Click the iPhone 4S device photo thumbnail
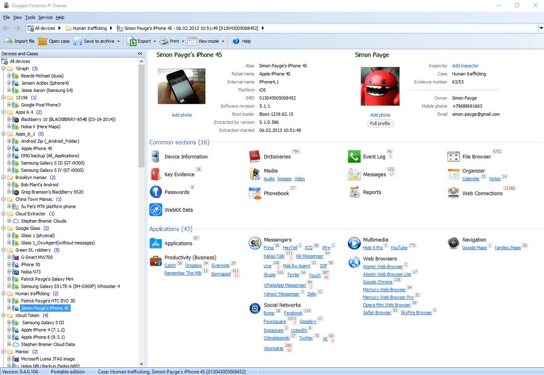544x375 pixels. (x=181, y=87)
